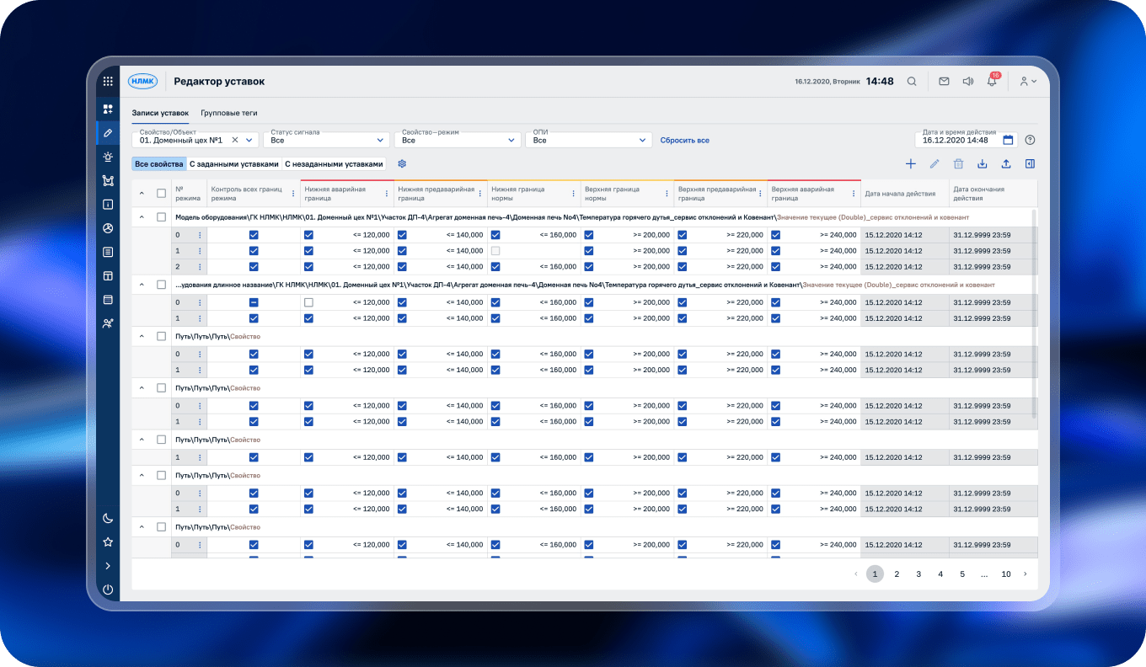Tick the 'Модель оборудования' group row checkbox
This screenshot has height=667, width=1146.
pyautogui.click(x=162, y=217)
